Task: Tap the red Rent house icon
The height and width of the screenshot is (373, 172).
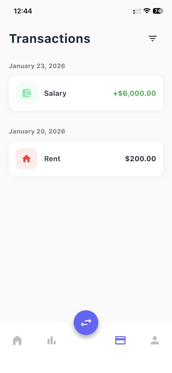Action: point(26,159)
